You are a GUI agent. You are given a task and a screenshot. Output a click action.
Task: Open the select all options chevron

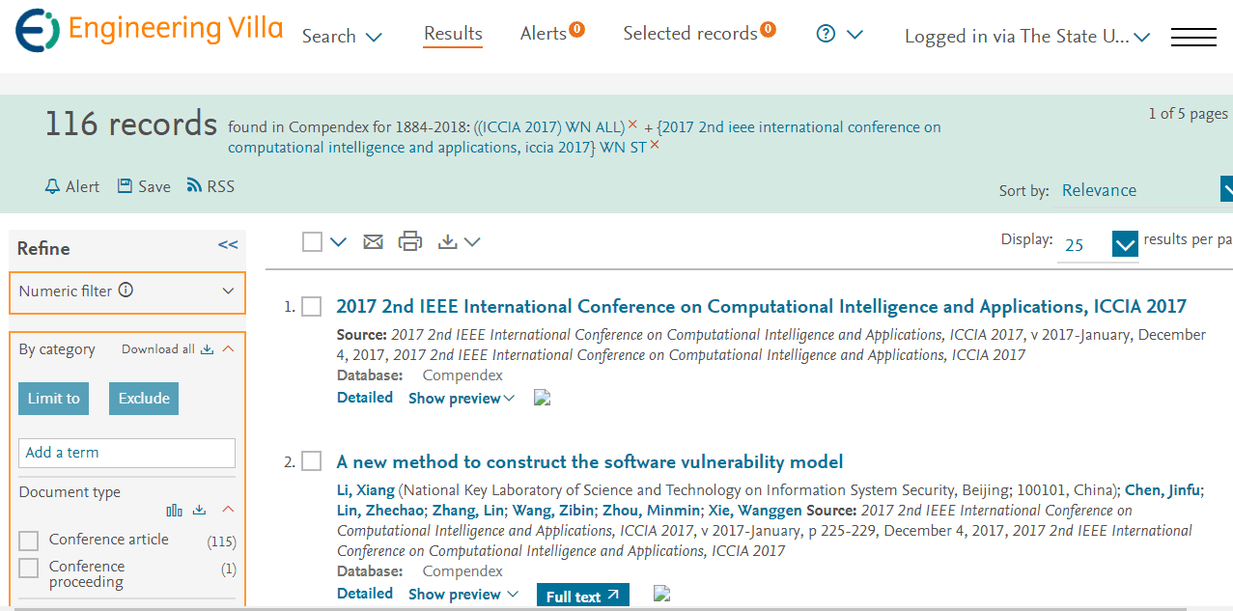pos(338,242)
